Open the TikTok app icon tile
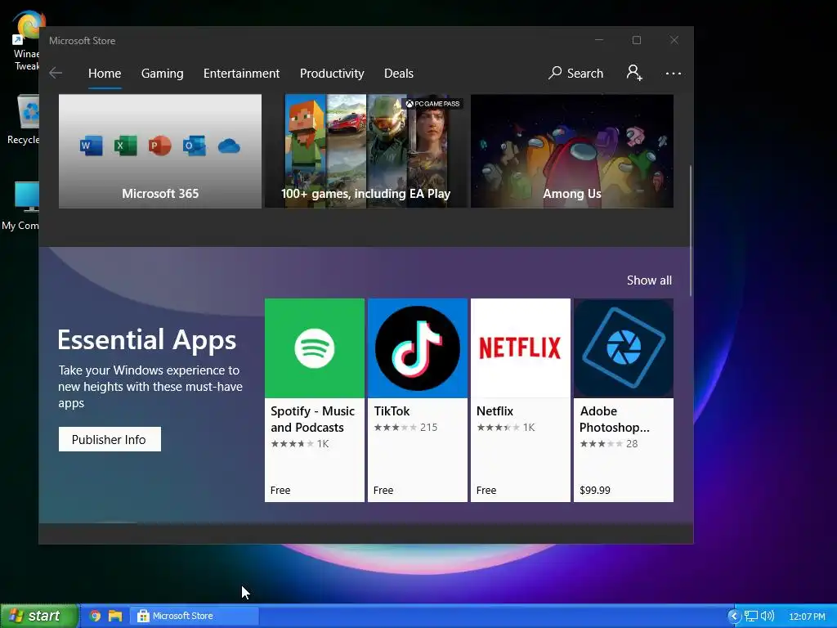The image size is (837, 628). point(418,348)
